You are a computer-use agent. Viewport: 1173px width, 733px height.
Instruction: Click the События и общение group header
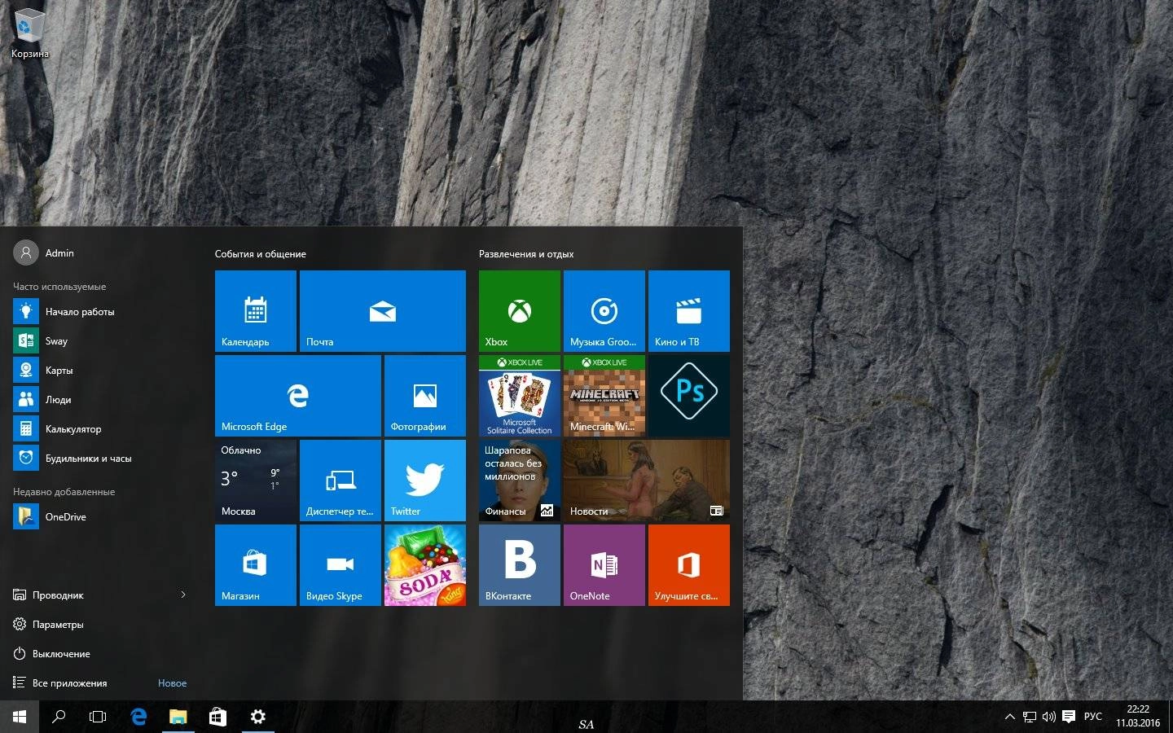click(x=261, y=254)
